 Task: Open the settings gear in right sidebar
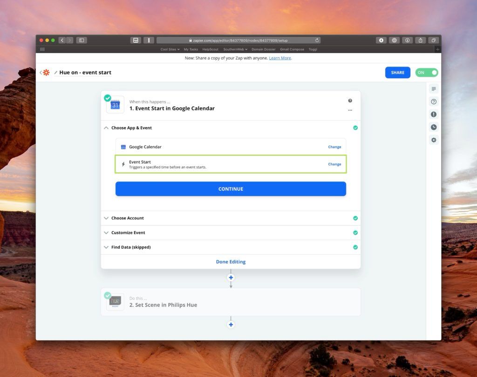click(x=434, y=140)
